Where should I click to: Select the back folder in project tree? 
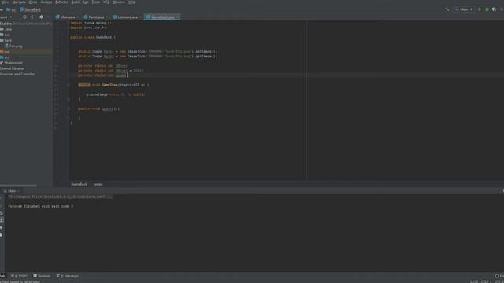pos(6,40)
